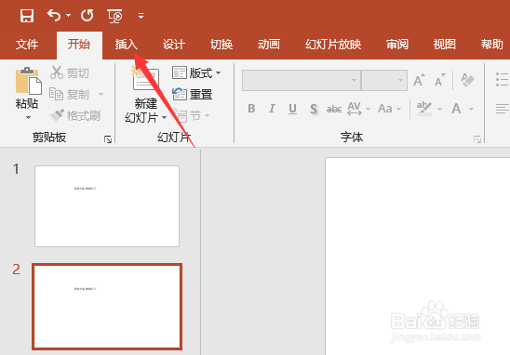This screenshot has height=355, width=510.
Task: Toggle Strikethrough (abc) formatting
Action: (x=334, y=109)
